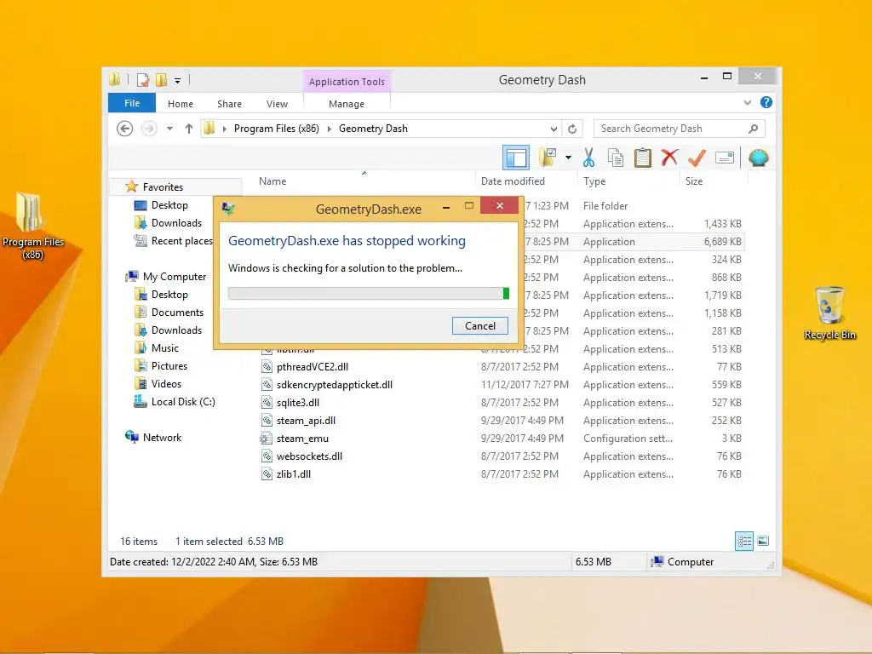This screenshot has width=872, height=654.
Task: Select My Computer in navigation pane
Action: click(x=174, y=277)
